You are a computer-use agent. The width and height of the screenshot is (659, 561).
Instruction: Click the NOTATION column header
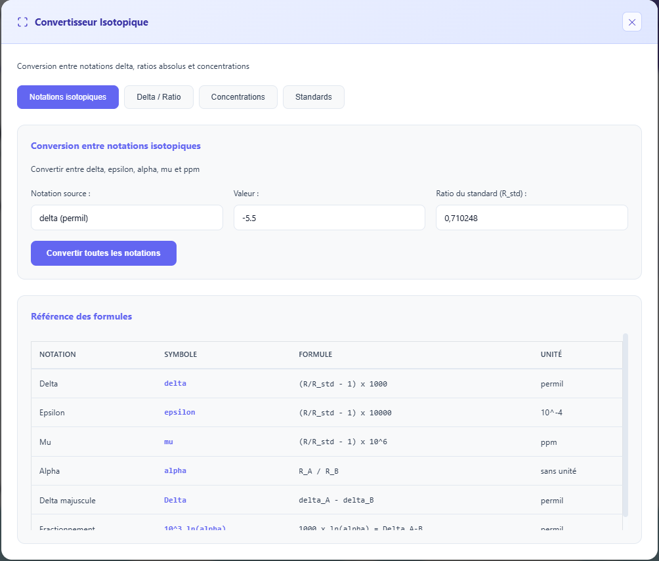click(x=58, y=354)
